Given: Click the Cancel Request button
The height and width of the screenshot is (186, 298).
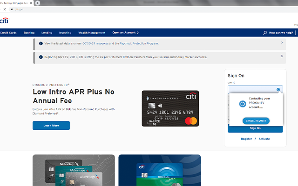Looking at the screenshot, I should [256, 121].
